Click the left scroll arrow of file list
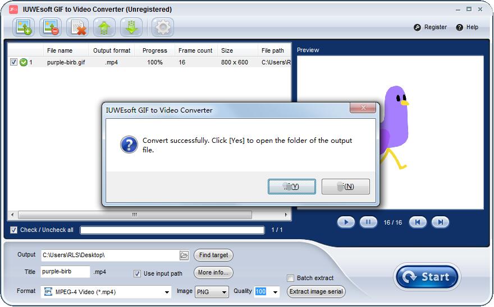Image resolution: width=494 pixels, height=307 pixels. pos(12,215)
